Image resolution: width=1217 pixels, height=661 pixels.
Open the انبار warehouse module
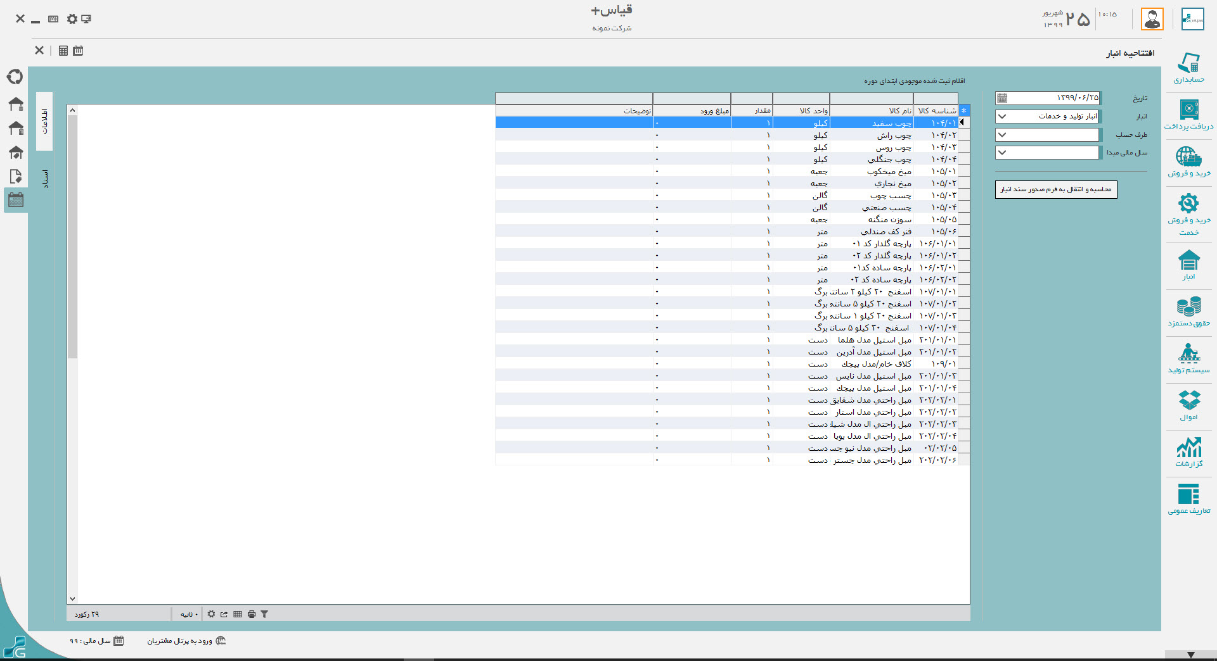(1188, 265)
